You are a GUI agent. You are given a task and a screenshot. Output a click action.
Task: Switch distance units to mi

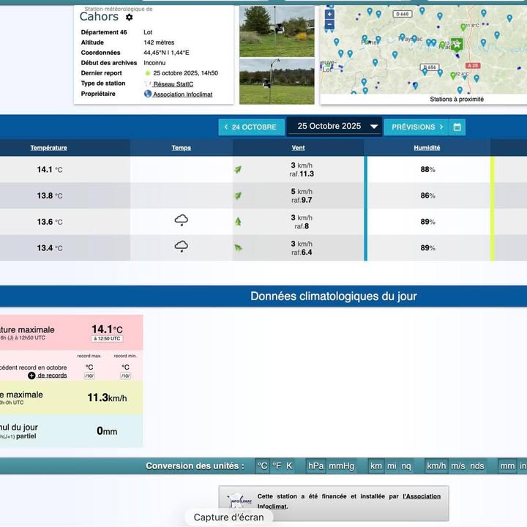click(x=392, y=466)
